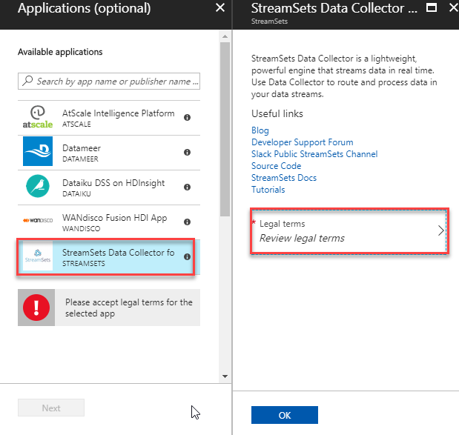This screenshot has height=435, width=459.
Task: Open Slack Public StreamSets Channel link
Action: coord(314,154)
